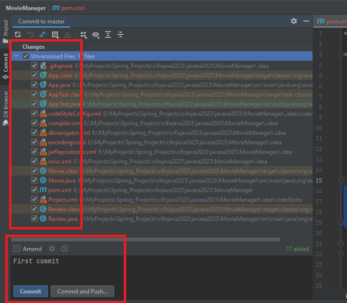Select dbnavigator.xml file row
The height and width of the screenshot is (303, 347).
(162, 132)
